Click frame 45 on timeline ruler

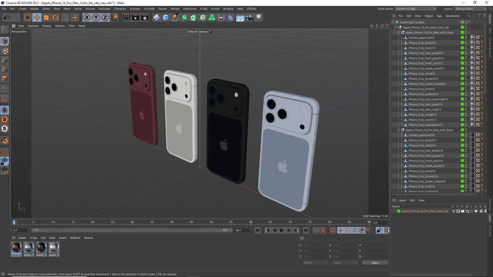(192, 222)
